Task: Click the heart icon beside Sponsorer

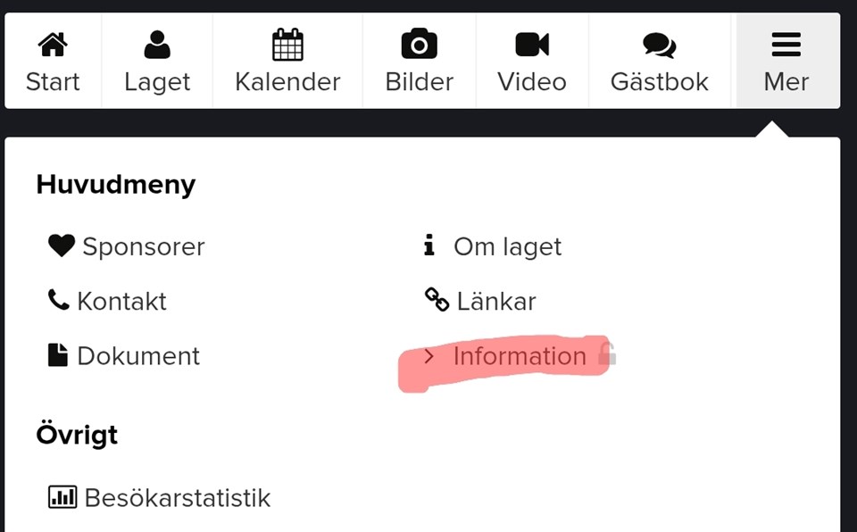Action: 62,245
